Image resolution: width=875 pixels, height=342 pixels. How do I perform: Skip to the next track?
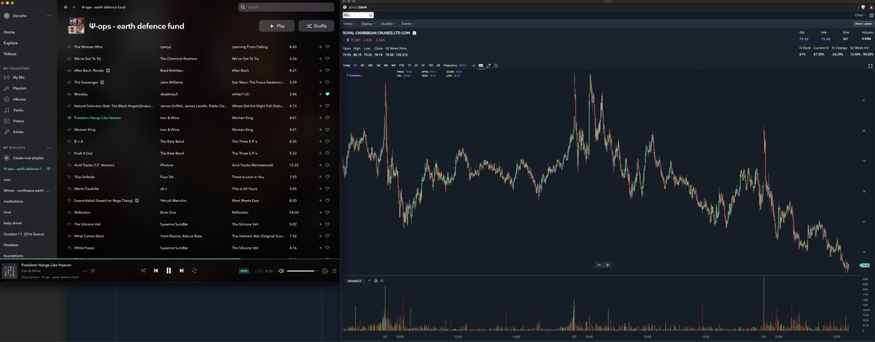pos(182,270)
